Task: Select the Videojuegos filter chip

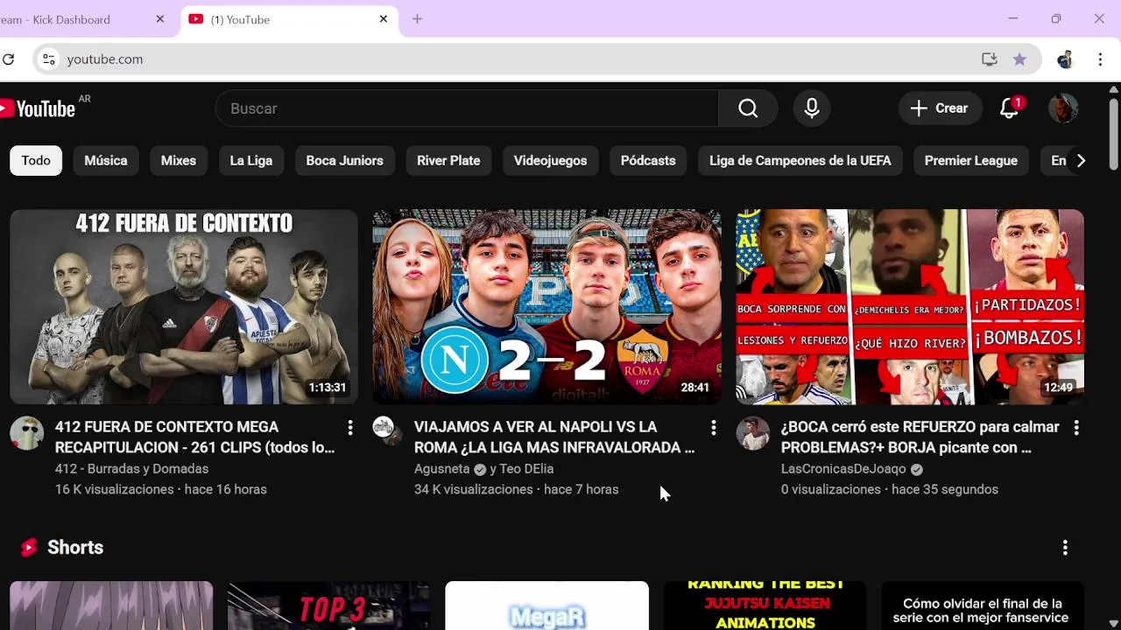Action: (550, 161)
